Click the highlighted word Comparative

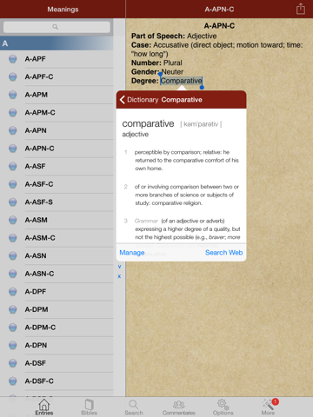click(181, 81)
